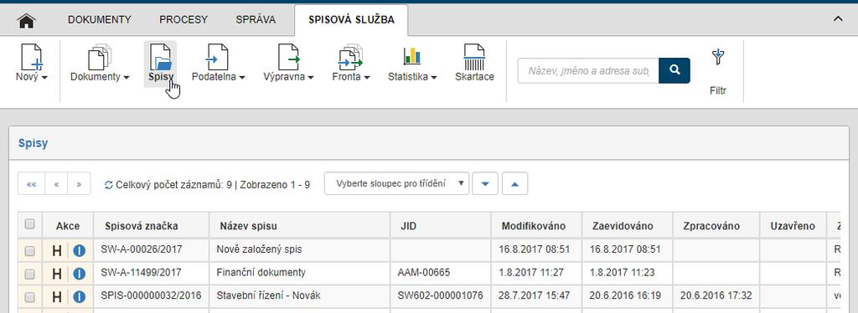Viewport: 858px width, 313px height.
Task: Open the Spisy folder icon
Action: (x=160, y=64)
